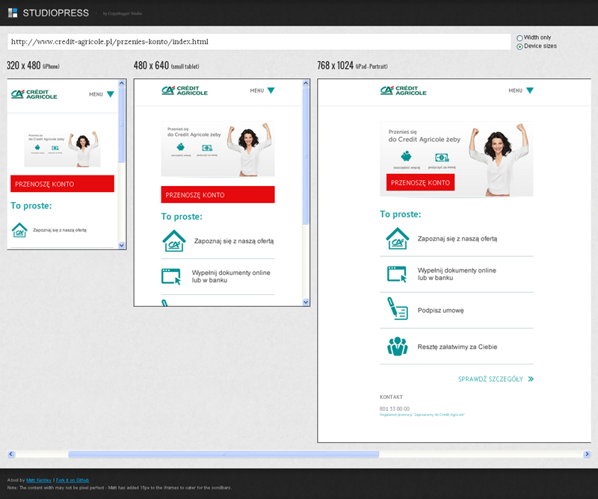Select the Device sizes radio option
The width and height of the screenshot is (598, 499).
click(x=520, y=46)
